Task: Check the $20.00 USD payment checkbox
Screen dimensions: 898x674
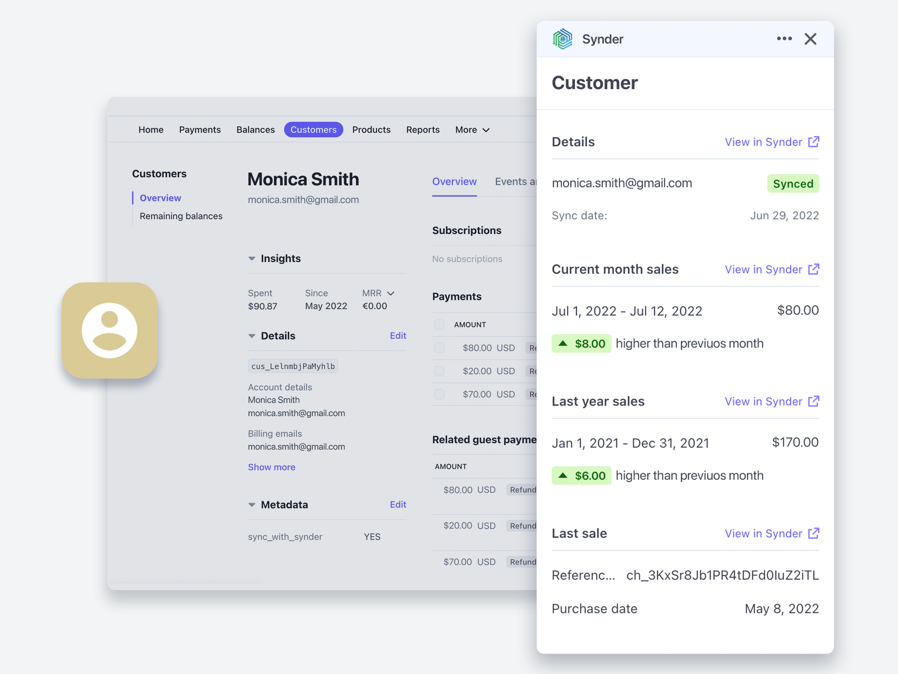Action: click(x=440, y=371)
